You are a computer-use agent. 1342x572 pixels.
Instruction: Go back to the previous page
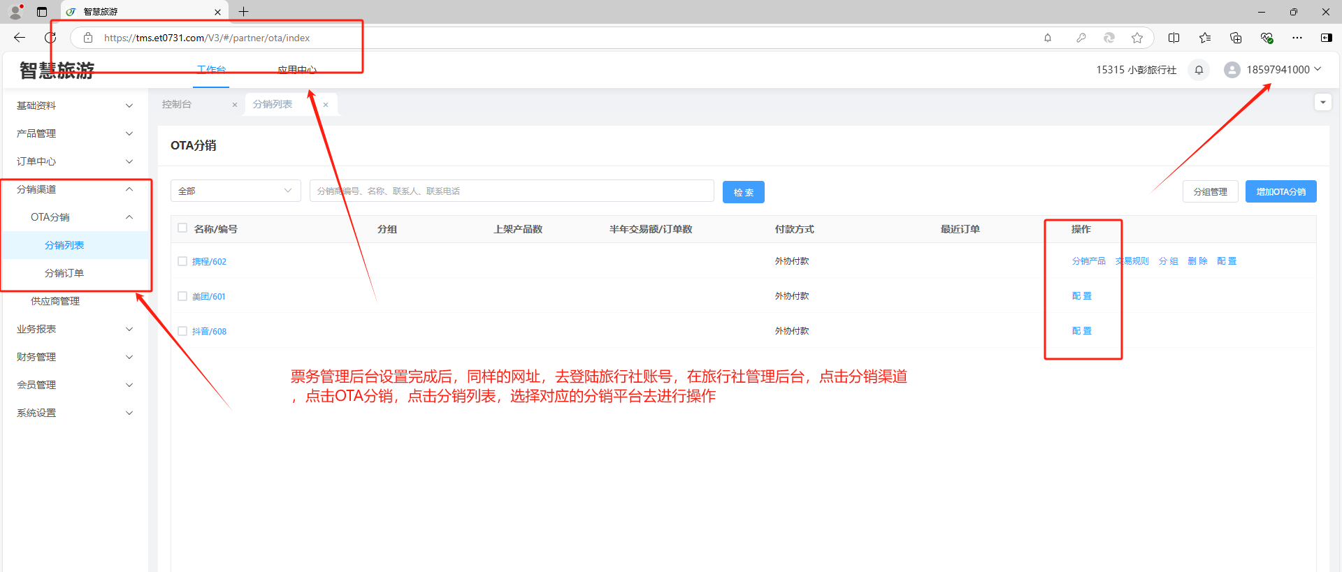(x=20, y=38)
